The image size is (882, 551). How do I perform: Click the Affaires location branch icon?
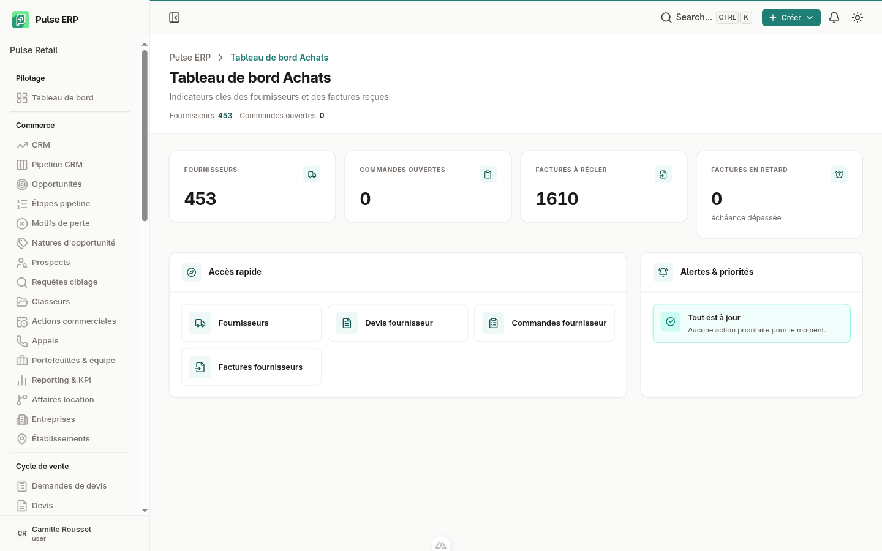[x=22, y=400]
